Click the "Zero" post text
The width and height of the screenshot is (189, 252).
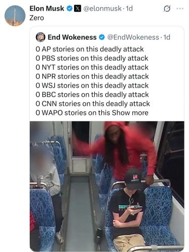pyautogui.click(x=37, y=18)
